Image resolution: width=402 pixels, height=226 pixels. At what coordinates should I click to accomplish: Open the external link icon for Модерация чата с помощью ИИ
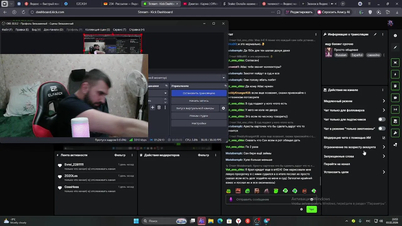384,137
